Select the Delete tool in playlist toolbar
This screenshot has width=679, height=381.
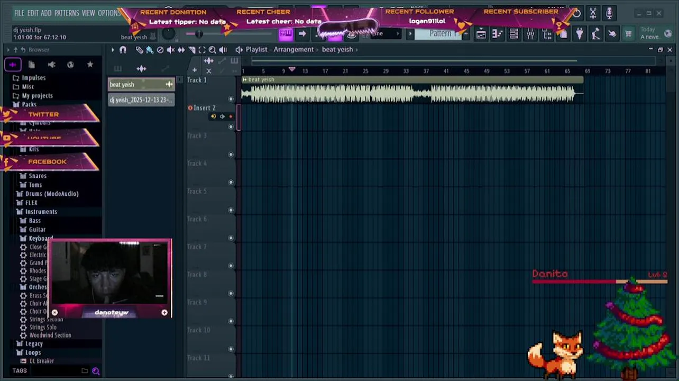point(160,50)
